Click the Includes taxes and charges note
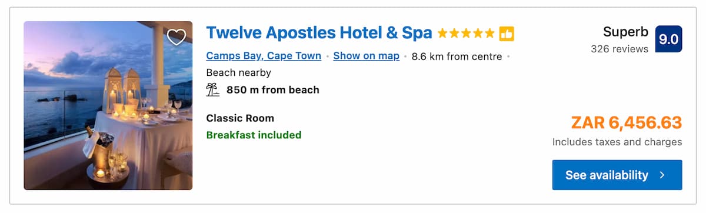Screen dimensions: 706x213 [617, 142]
